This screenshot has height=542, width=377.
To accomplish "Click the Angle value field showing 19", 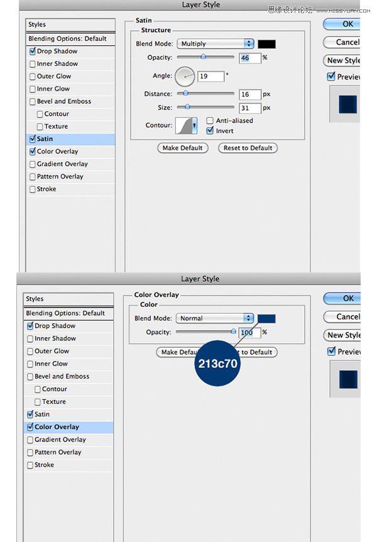I will [210, 76].
